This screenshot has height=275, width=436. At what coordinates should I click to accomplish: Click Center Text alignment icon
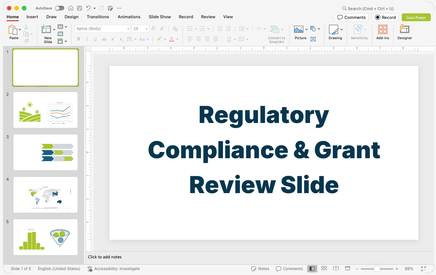click(x=199, y=39)
